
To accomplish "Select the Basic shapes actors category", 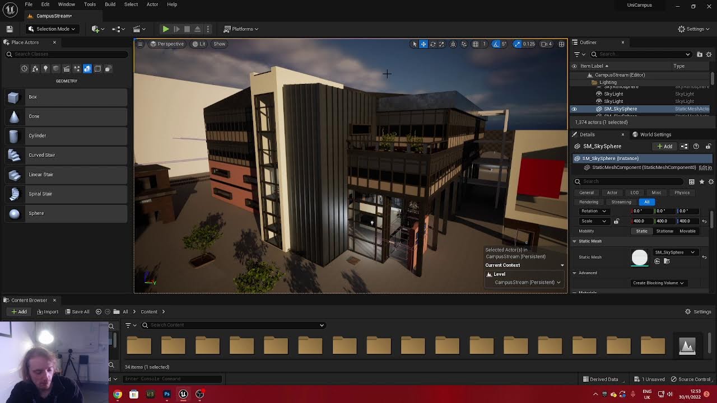I will pyautogui.click(x=35, y=68).
